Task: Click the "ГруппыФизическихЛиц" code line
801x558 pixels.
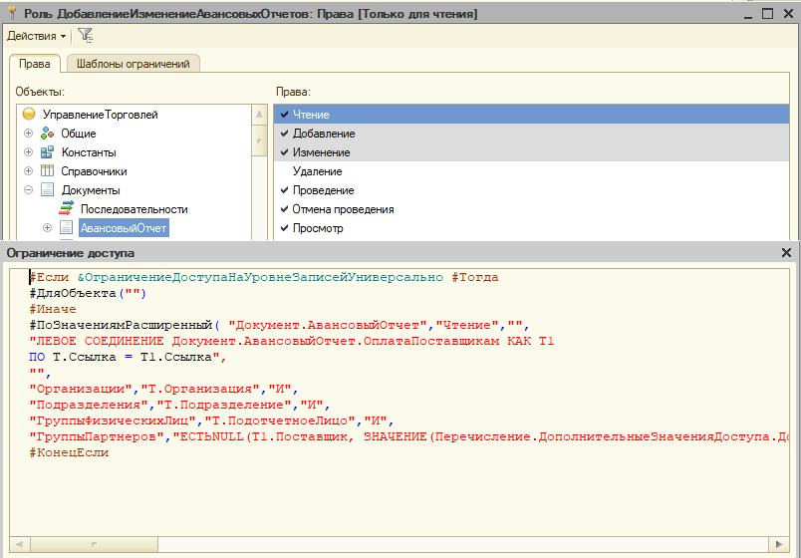Action: click(211, 421)
